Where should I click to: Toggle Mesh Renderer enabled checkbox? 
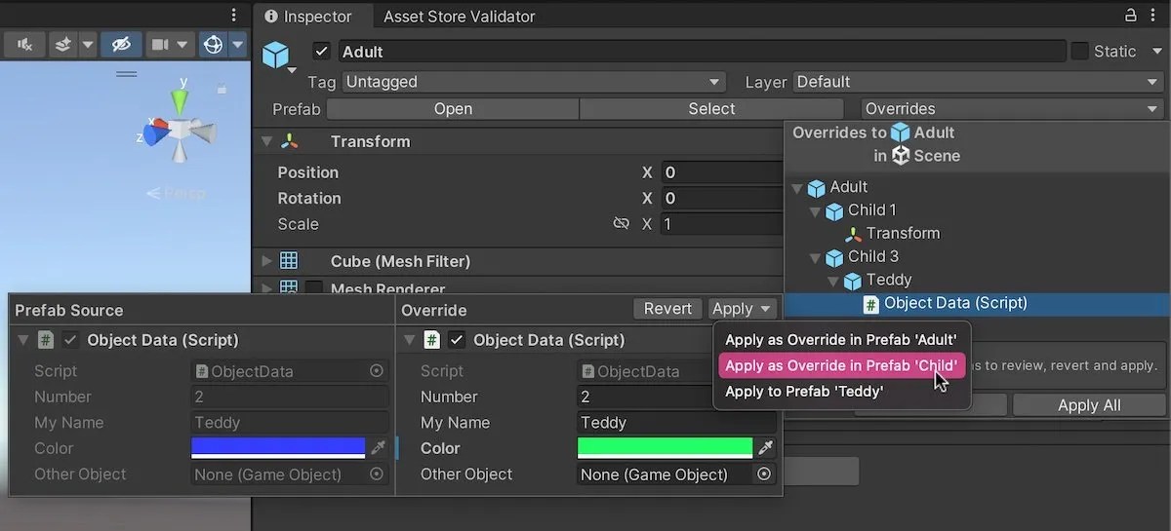click(314, 288)
